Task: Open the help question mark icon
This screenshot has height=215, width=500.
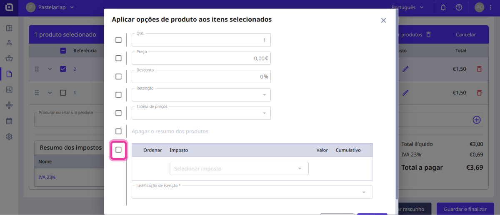Action: point(459,7)
